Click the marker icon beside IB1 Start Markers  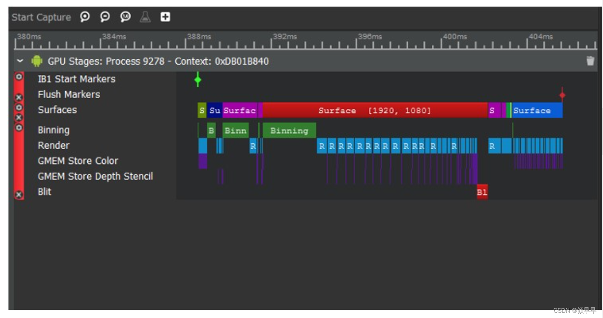pos(18,77)
